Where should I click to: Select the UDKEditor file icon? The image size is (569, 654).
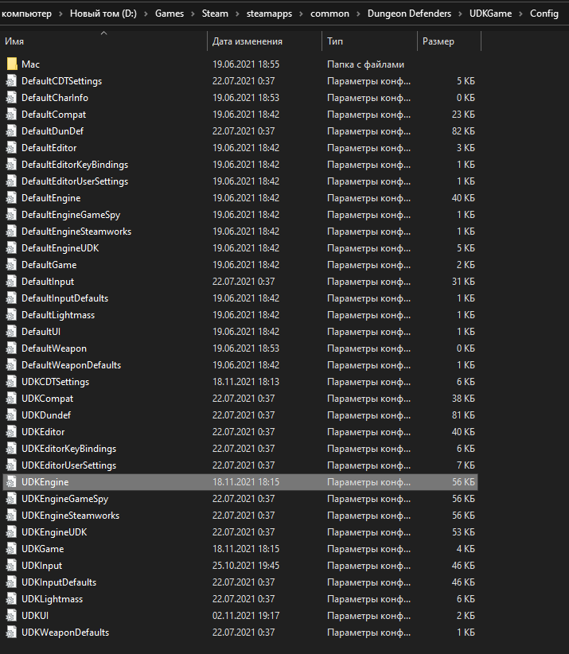(12, 432)
